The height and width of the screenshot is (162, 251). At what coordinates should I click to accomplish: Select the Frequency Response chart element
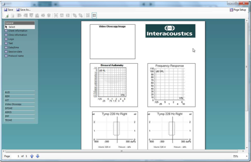click(x=171, y=85)
